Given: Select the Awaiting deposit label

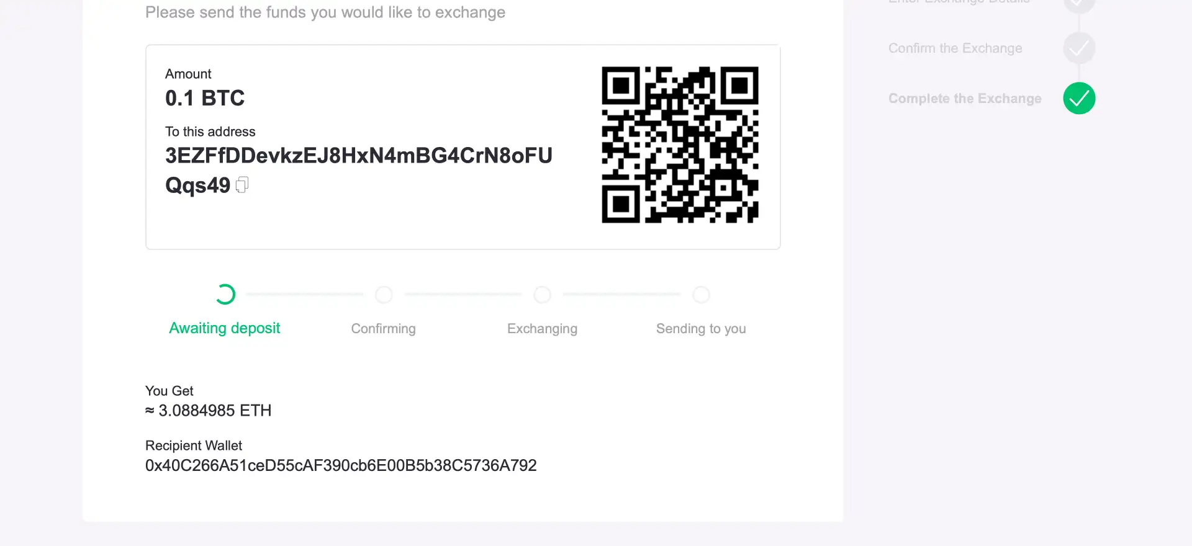Looking at the screenshot, I should [x=225, y=328].
